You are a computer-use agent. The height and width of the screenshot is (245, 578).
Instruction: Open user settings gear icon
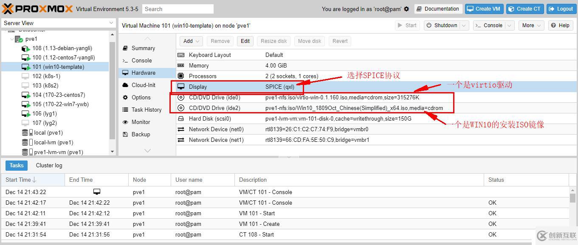[406, 9]
